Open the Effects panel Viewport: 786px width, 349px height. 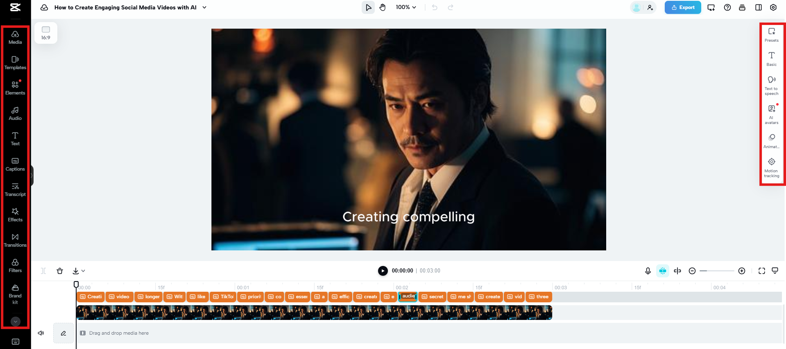(15, 215)
